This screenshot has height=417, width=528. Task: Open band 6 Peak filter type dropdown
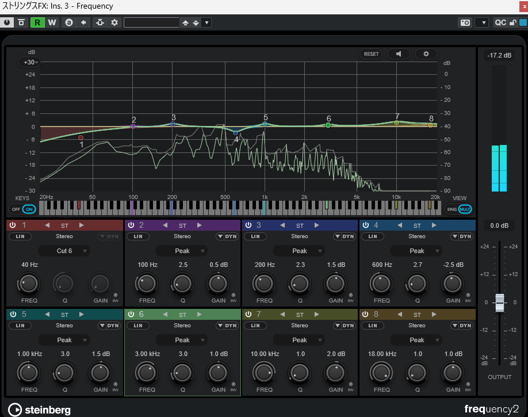[182, 340]
